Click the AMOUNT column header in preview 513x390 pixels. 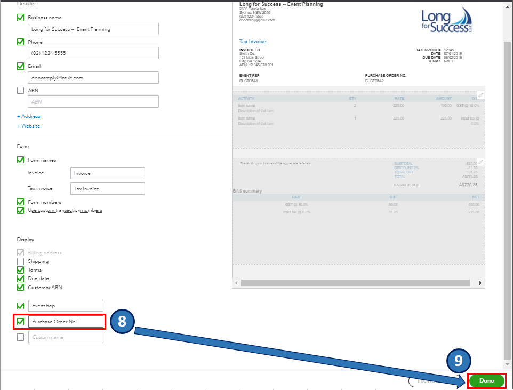444,99
